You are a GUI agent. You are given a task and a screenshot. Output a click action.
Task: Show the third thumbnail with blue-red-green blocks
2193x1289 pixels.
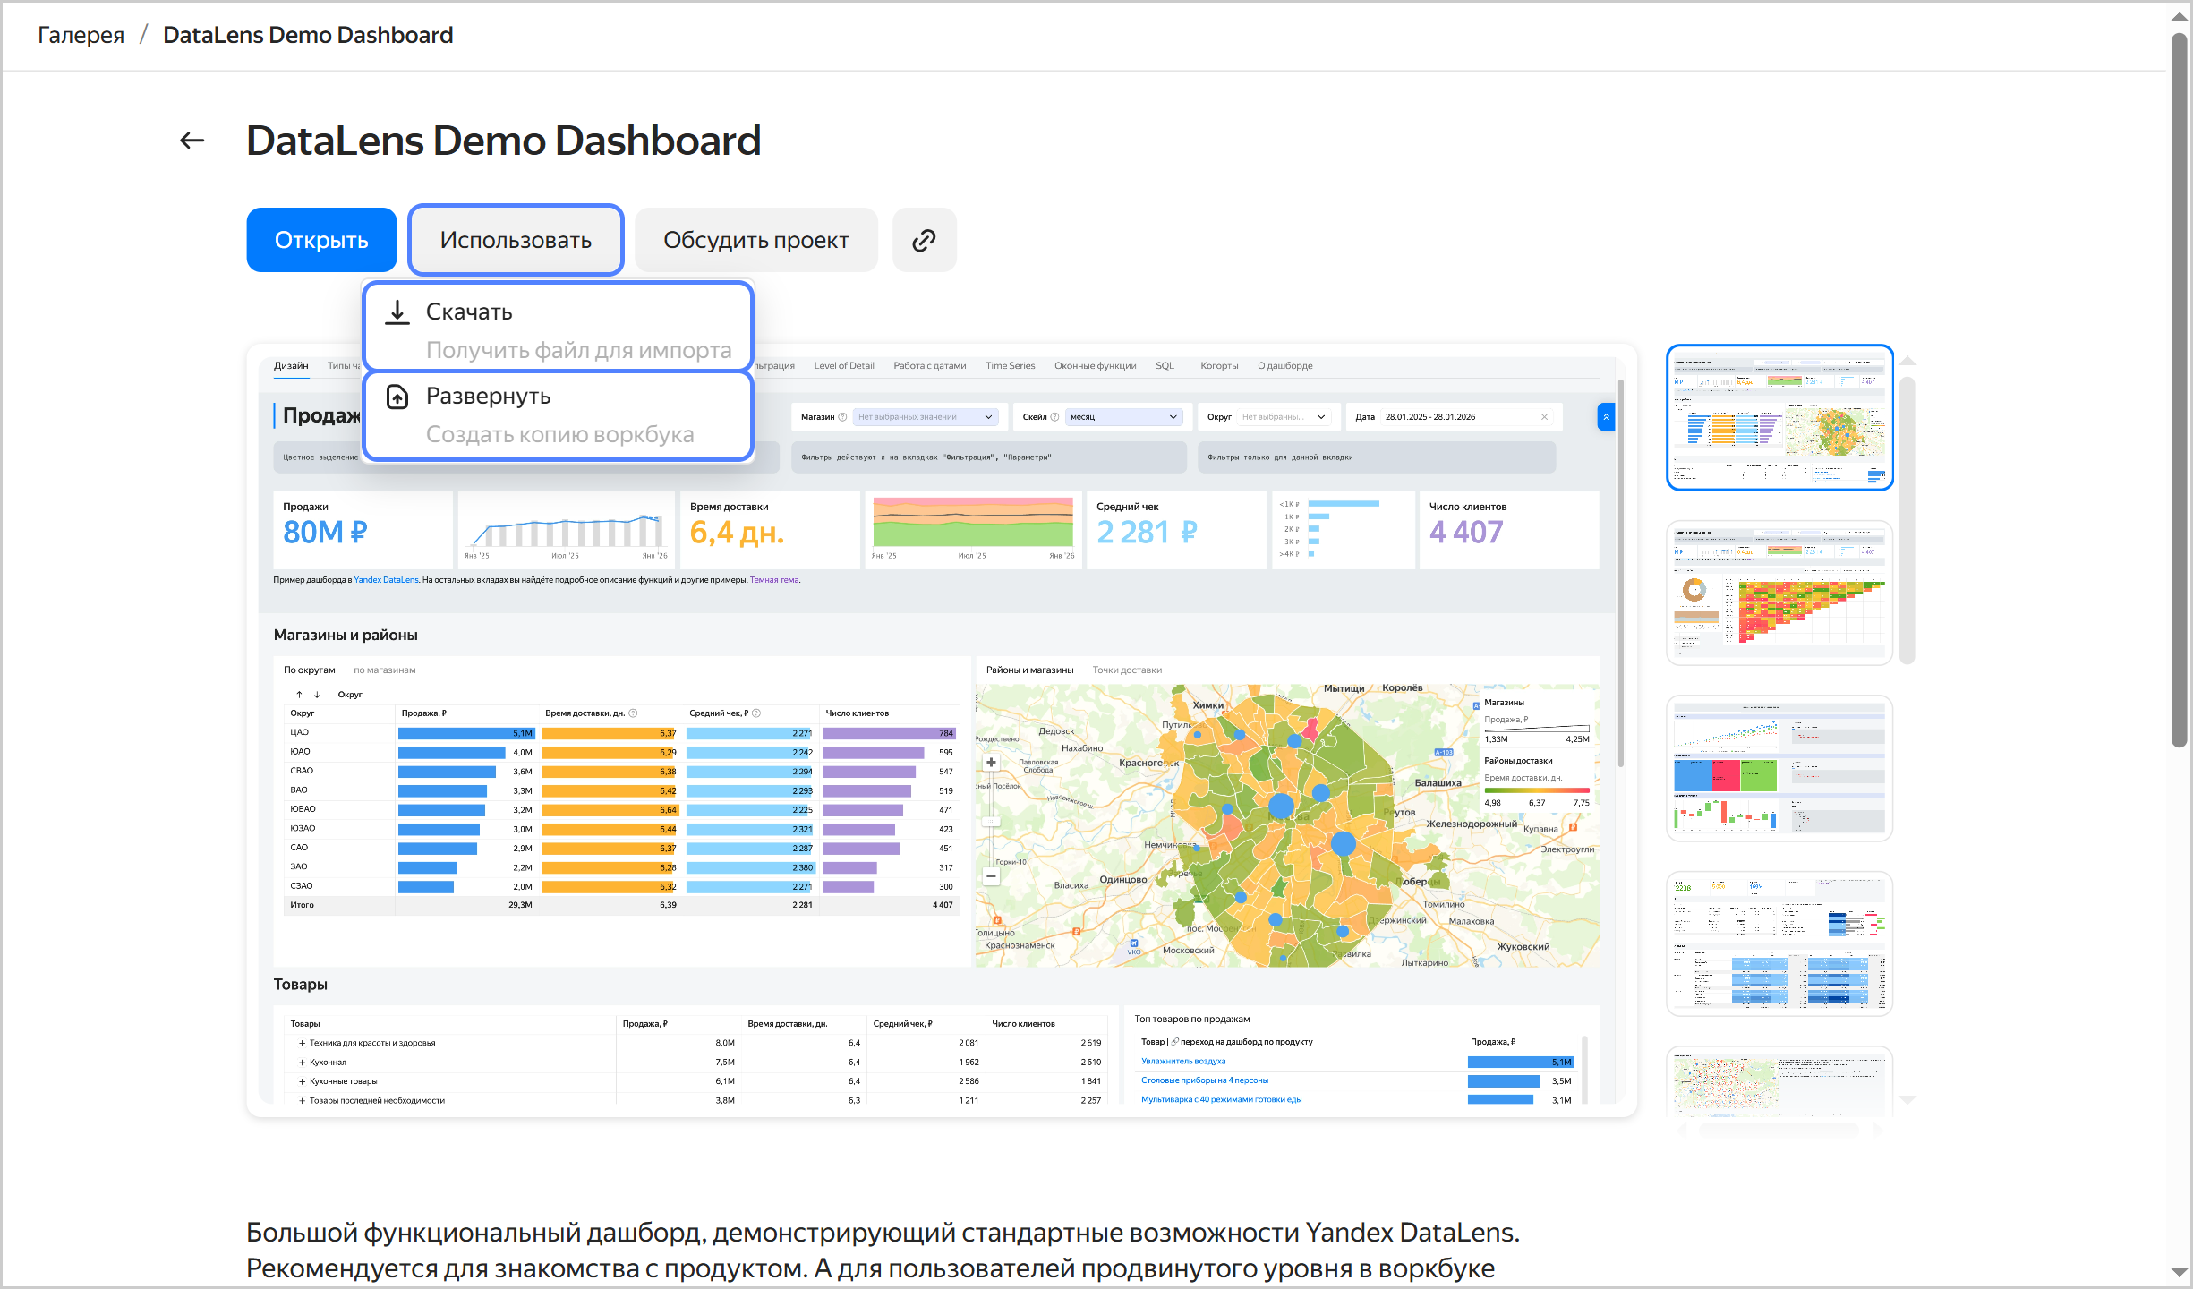coord(1779,768)
